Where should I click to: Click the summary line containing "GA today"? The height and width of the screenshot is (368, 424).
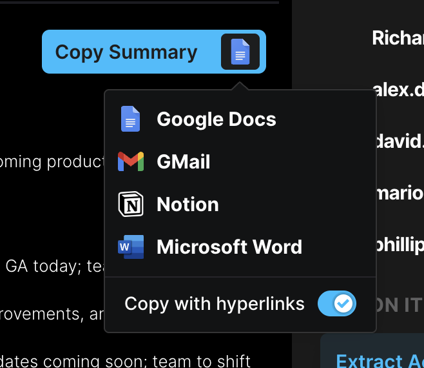[52, 266]
